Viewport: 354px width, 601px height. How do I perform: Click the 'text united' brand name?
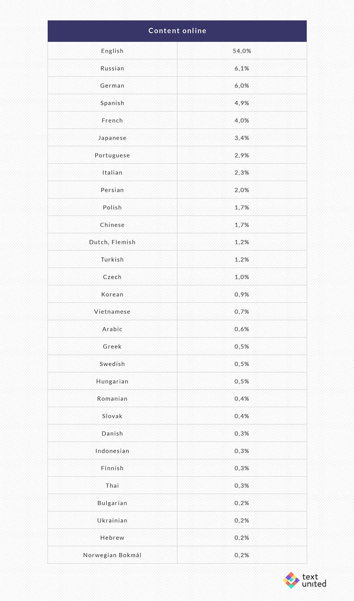314,580
